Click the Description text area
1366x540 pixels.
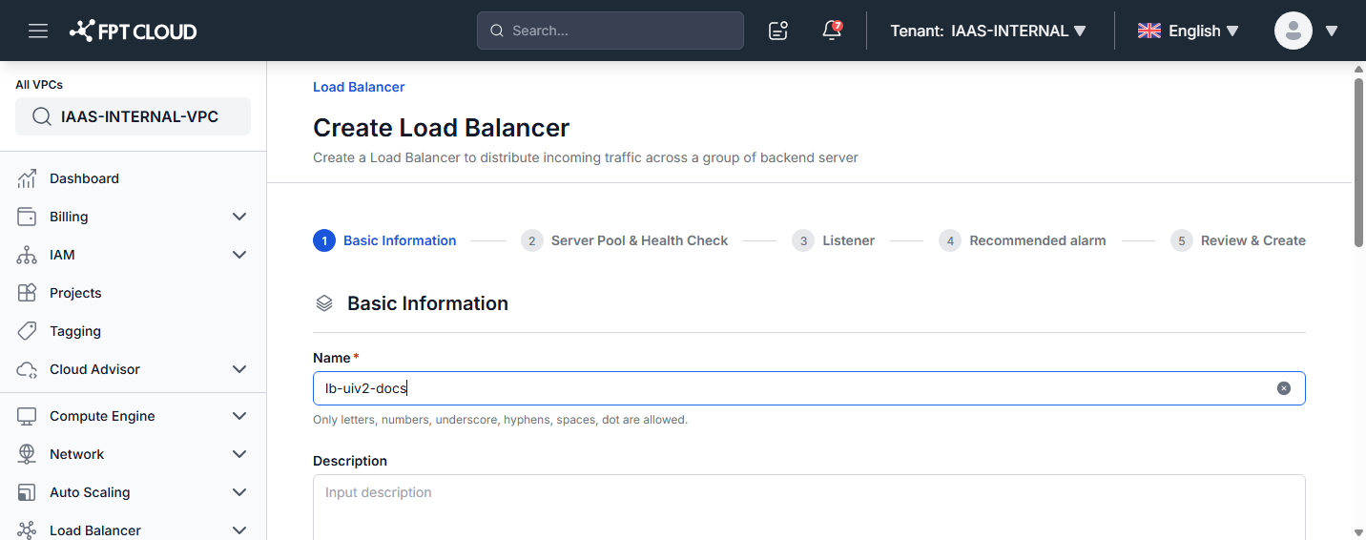(x=809, y=507)
